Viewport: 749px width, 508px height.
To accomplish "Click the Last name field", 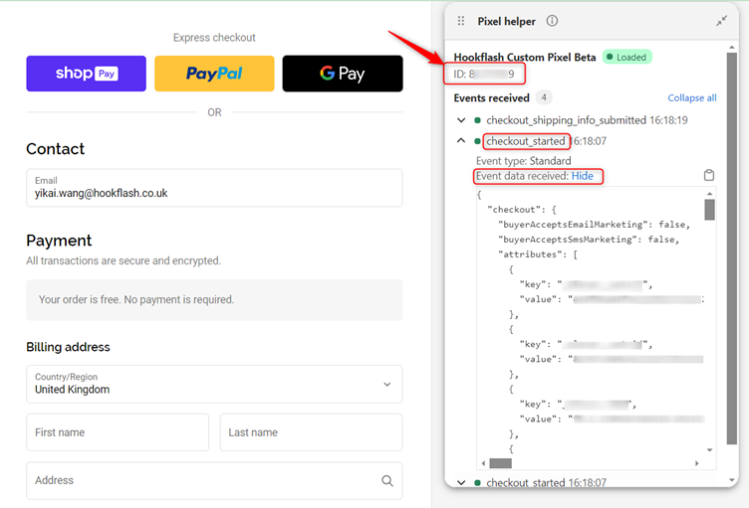I will (x=311, y=432).
